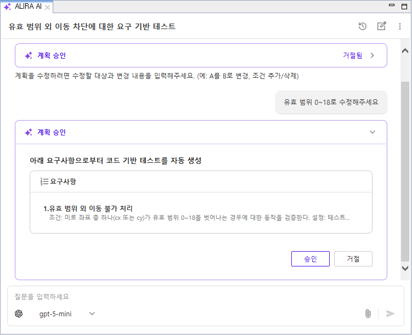This screenshot has width=412, height=335.
Task: Select the ALIRA AI tab
Action: [x=27, y=6]
